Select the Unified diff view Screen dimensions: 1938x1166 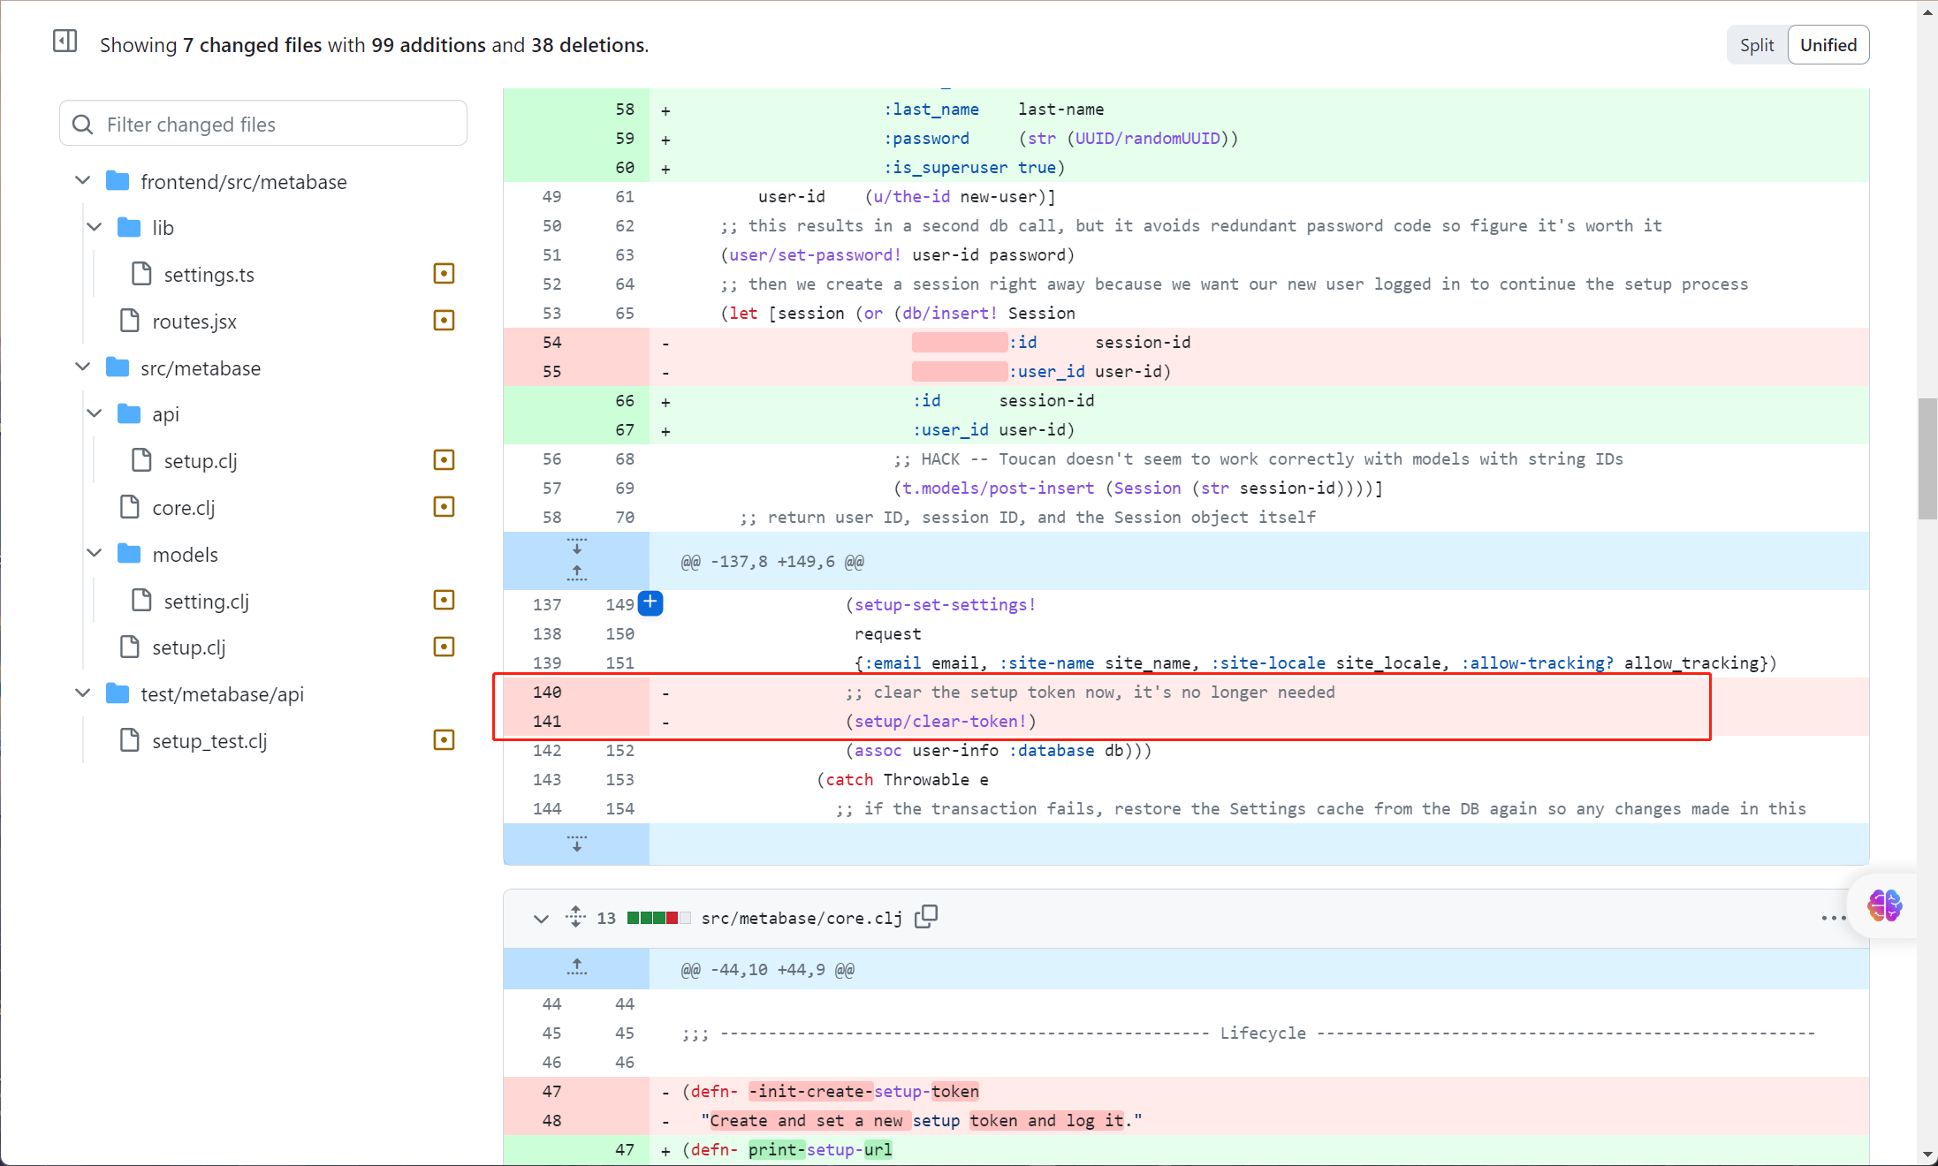click(1828, 45)
